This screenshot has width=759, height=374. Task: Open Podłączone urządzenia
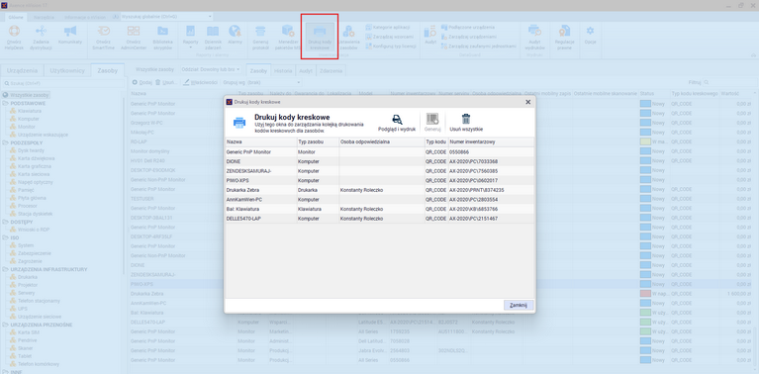point(468,27)
